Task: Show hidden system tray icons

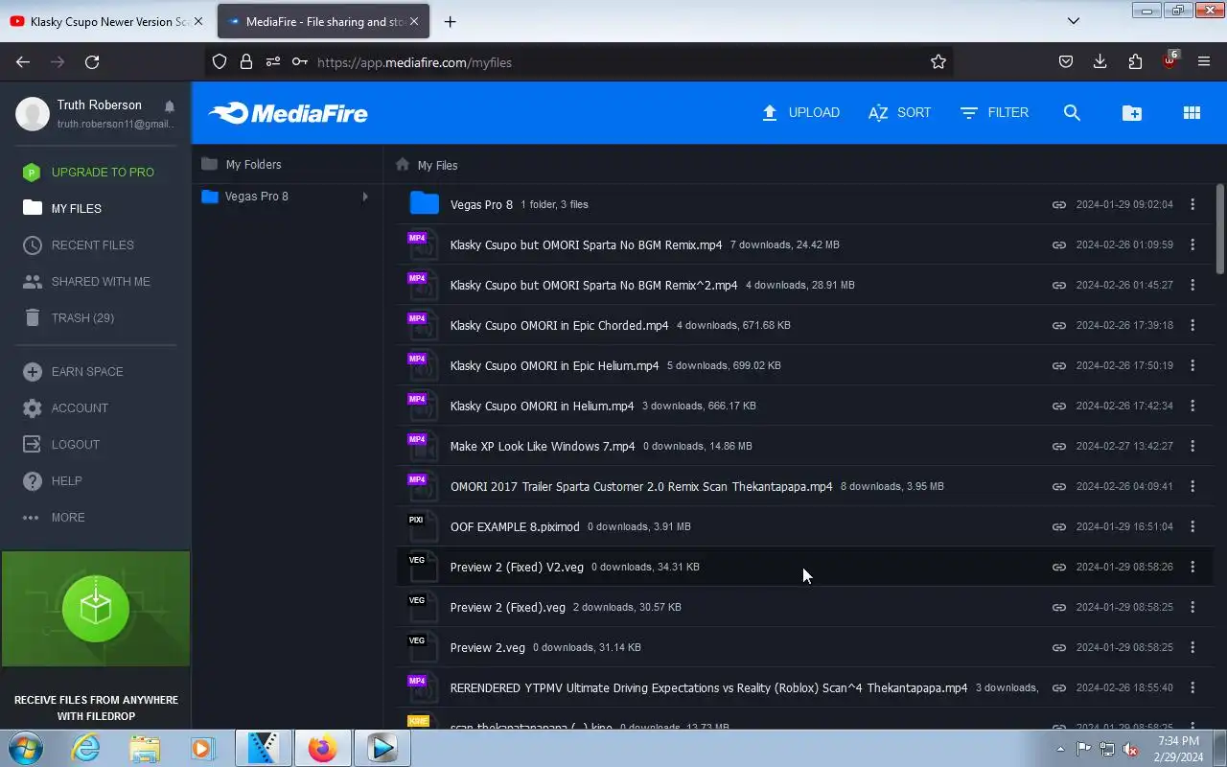Action: [x=1060, y=749]
